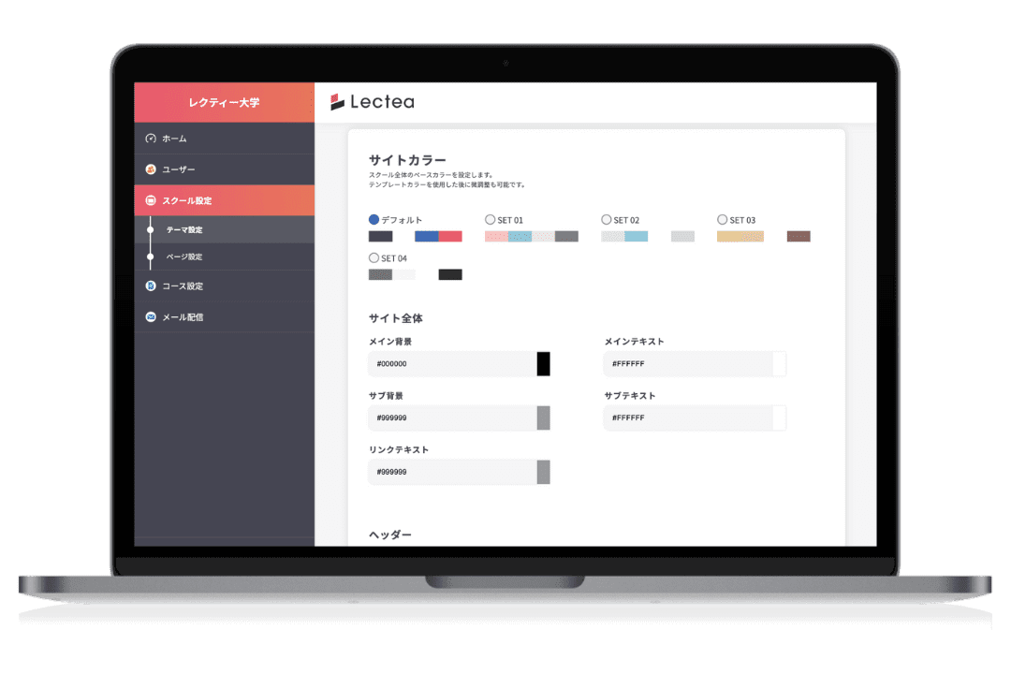This screenshot has height=674, width=1011.
Task: Select the SET 02 radio button
Action: [607, 219]
